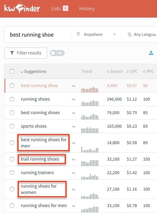Click the PPC value 69
The height and width of the screenshot is (214, 157).
click(x=145, y=126)
